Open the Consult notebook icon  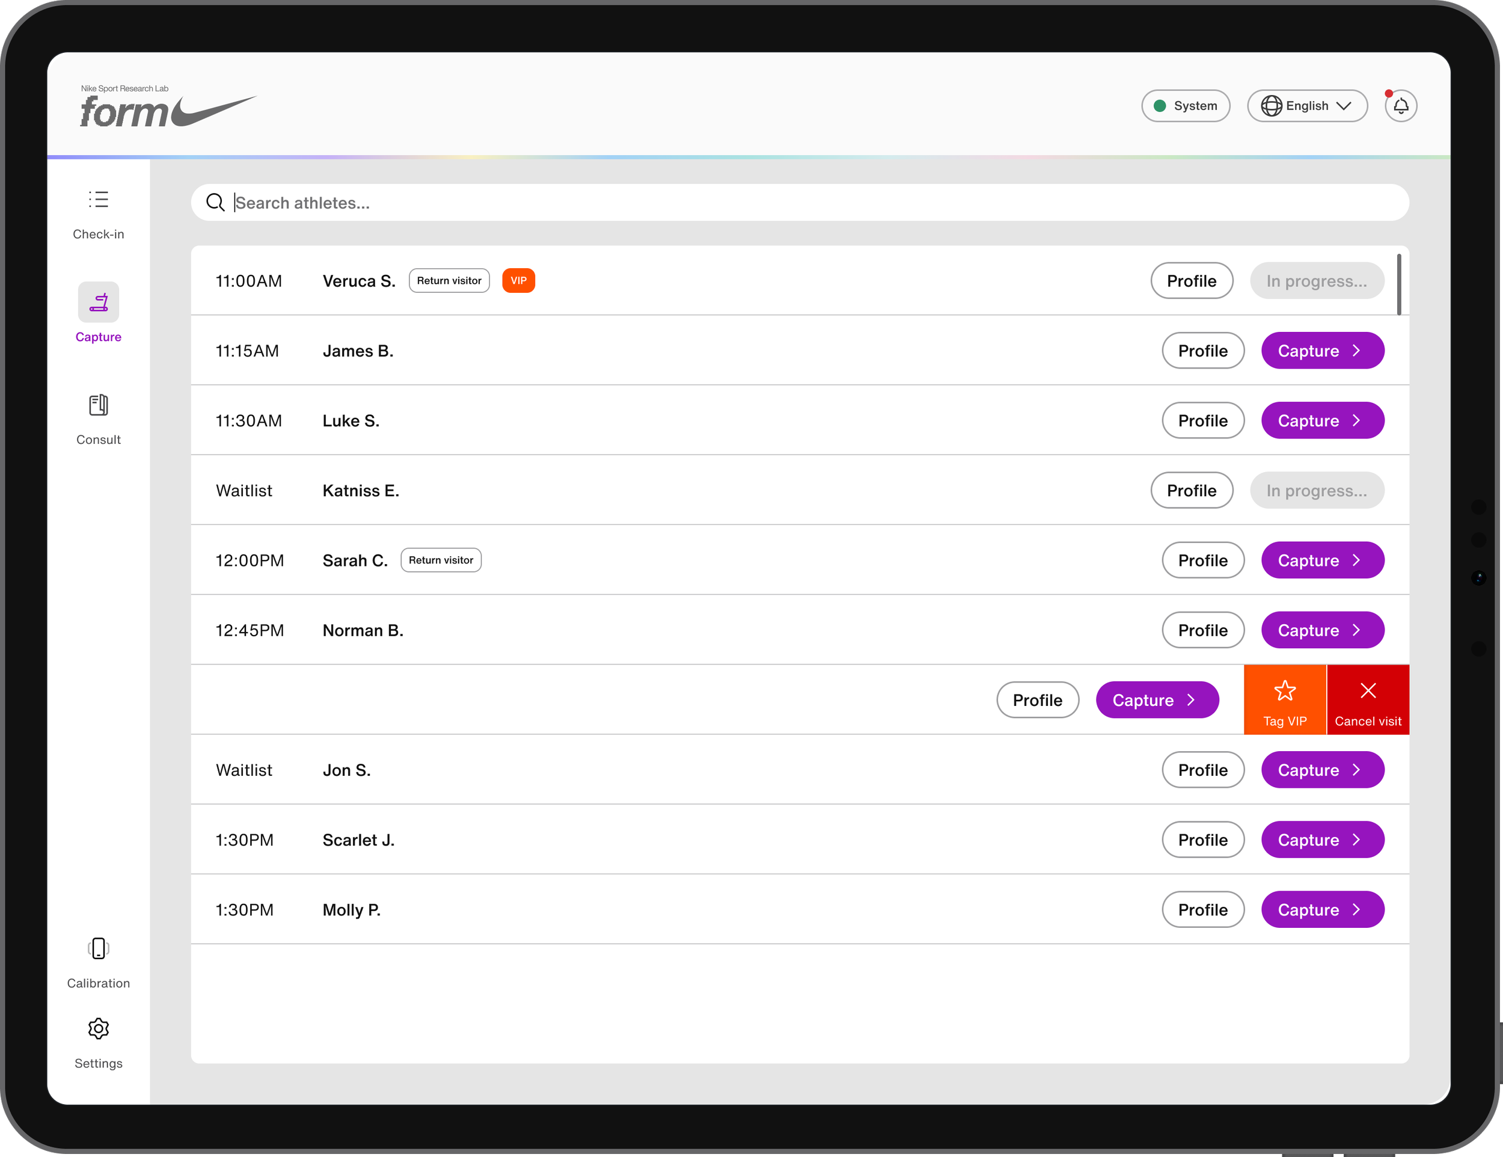[x=99, y=405]
